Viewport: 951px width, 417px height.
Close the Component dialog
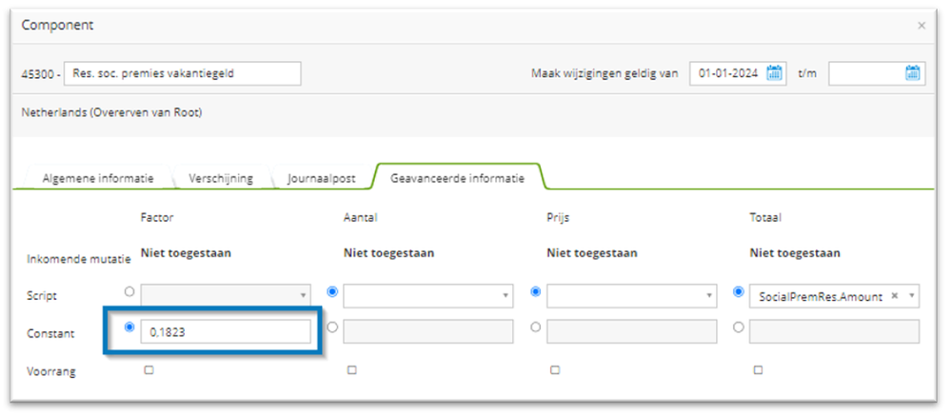921,26
